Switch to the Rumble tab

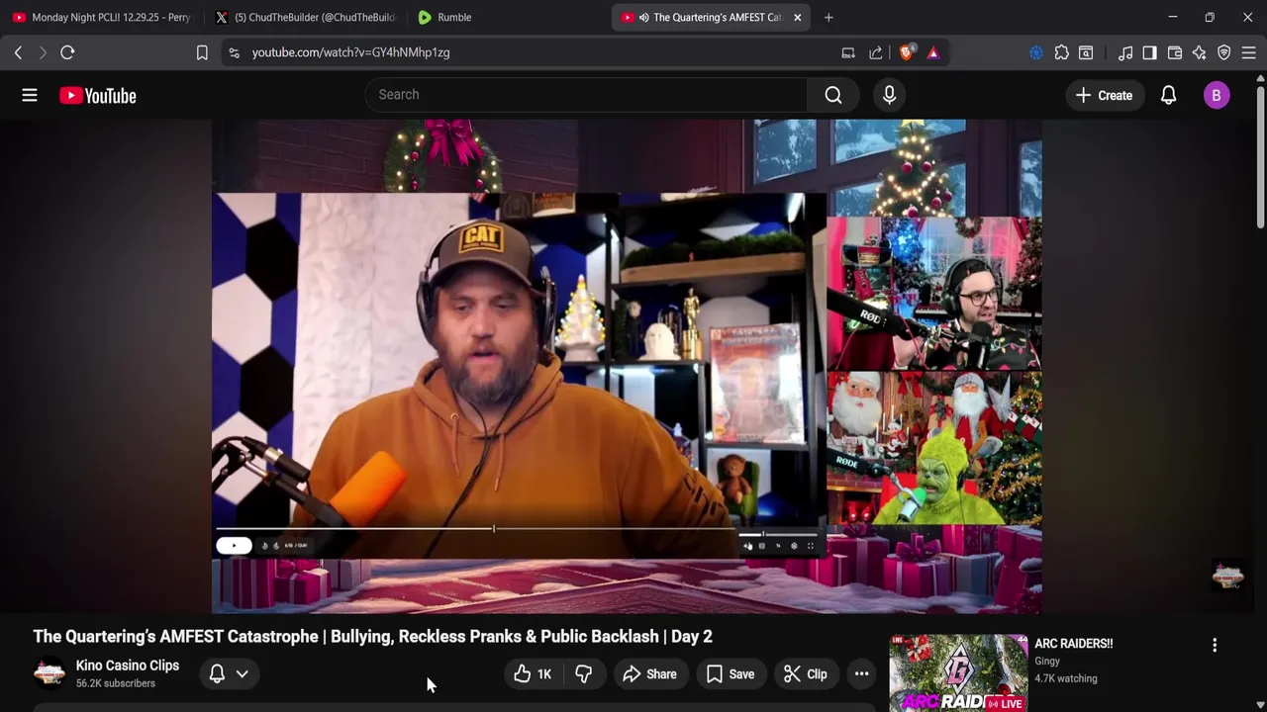[505, 17]
